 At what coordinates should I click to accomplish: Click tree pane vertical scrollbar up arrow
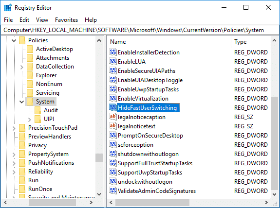(x=99, y=40)
